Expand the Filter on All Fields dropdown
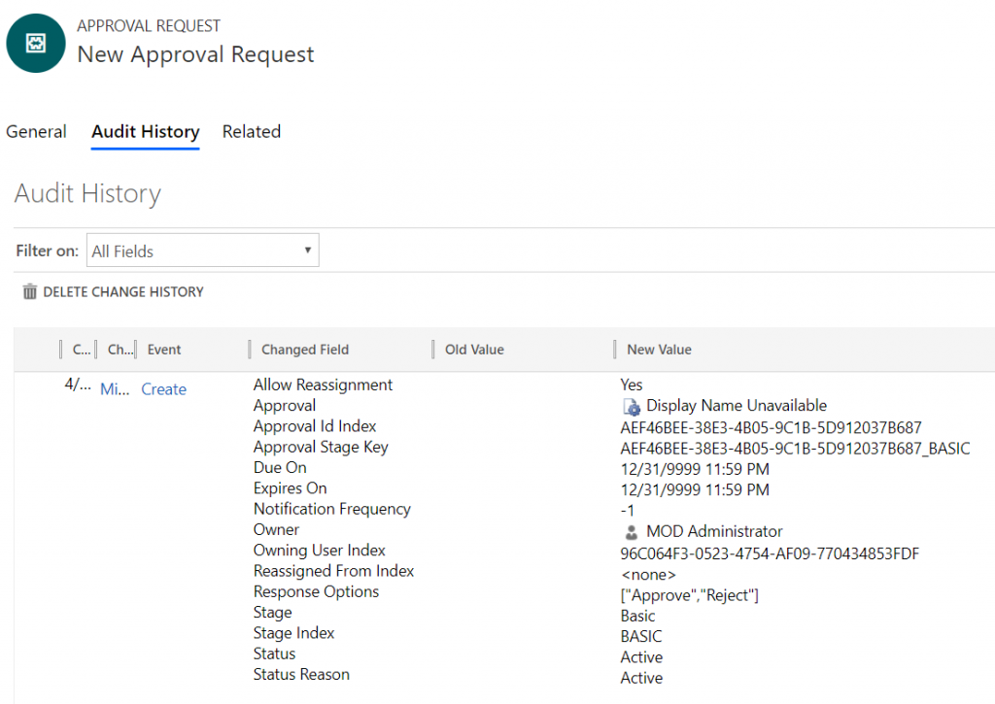This screenshot has width=995, height=704. click(x=202, y=251)
